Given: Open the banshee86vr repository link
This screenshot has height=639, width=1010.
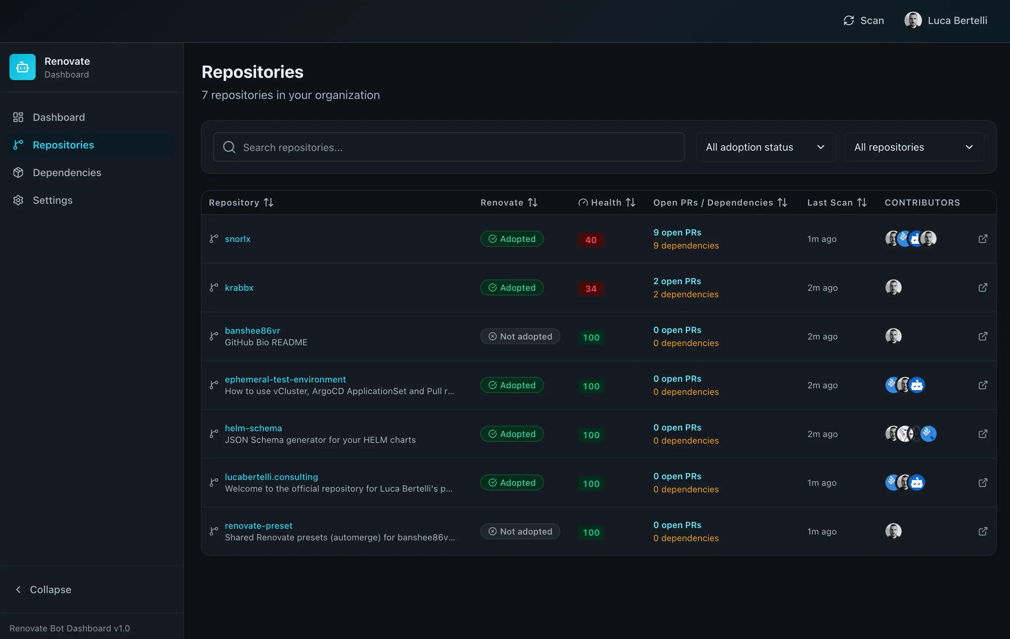Looking at the screenshot, I should pyautogui.click(x=252, y=331).
